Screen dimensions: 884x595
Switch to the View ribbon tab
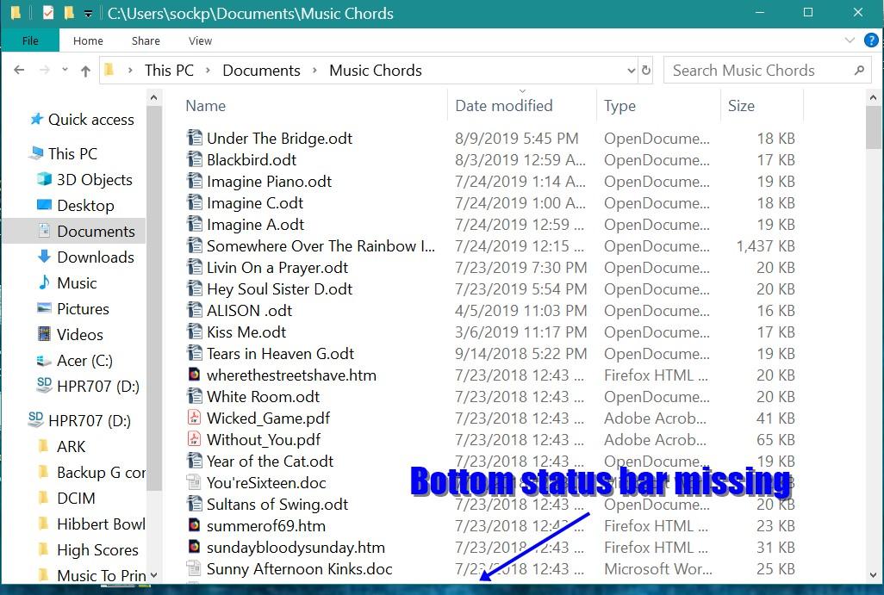200,40
